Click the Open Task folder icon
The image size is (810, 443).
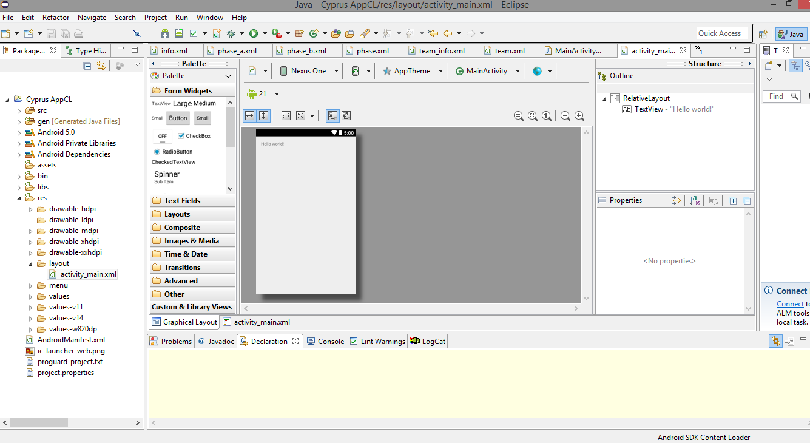pyautogui.click(x=349, y=33)
